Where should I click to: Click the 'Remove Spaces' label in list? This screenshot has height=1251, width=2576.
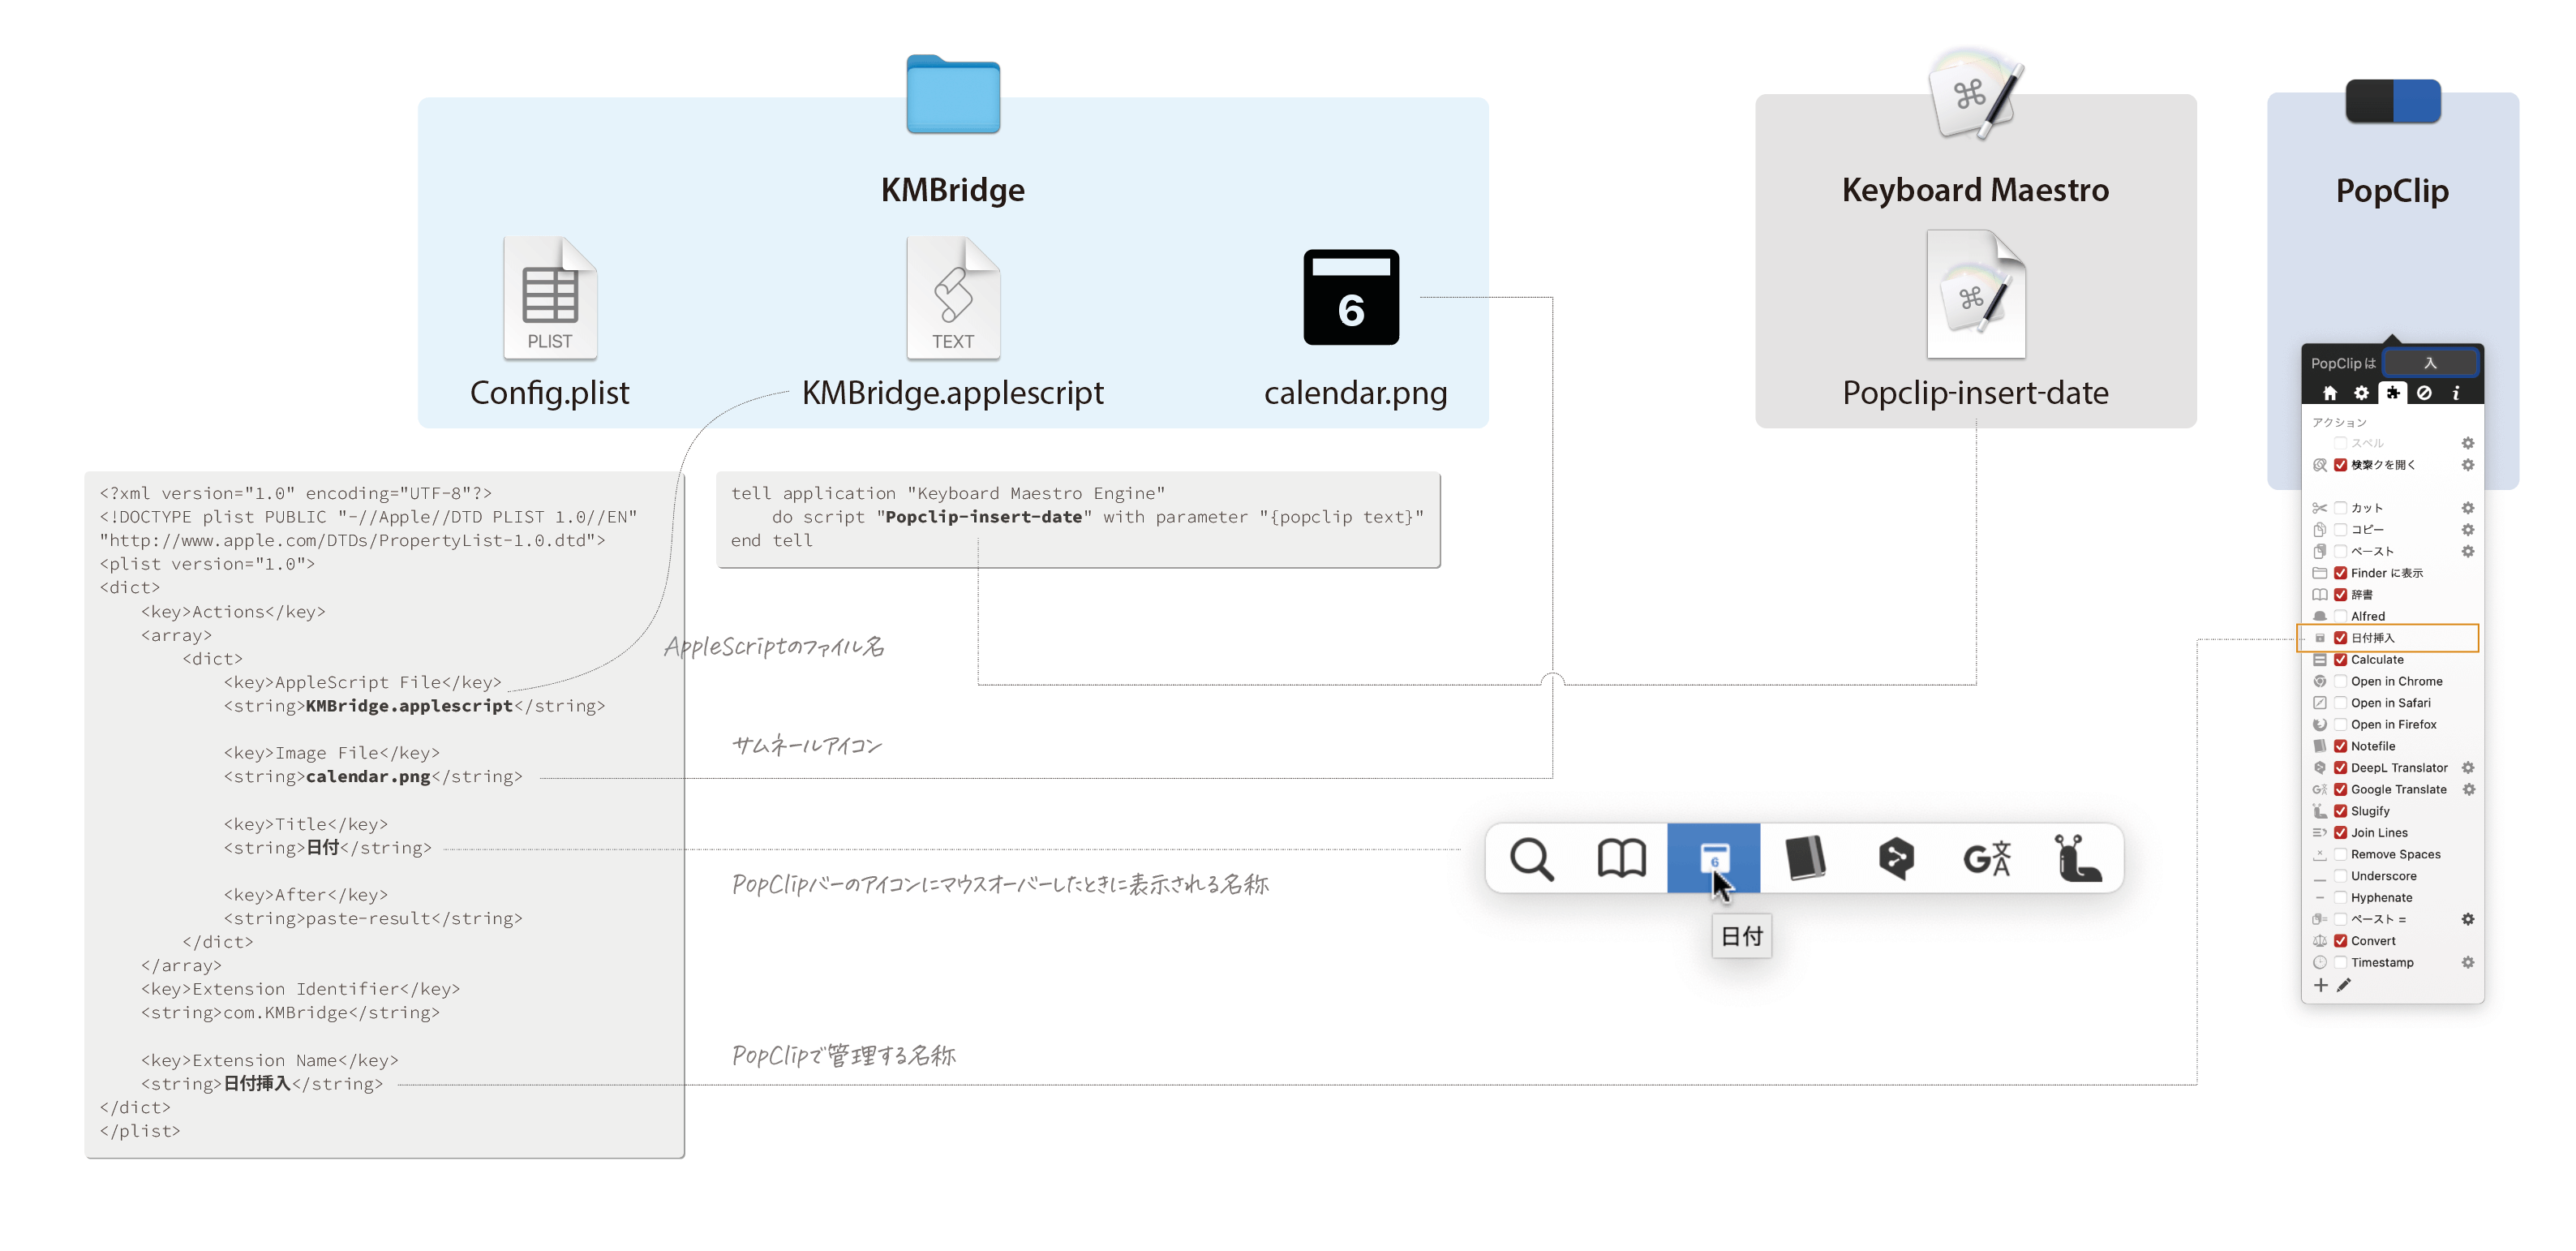pos(2395,855)
